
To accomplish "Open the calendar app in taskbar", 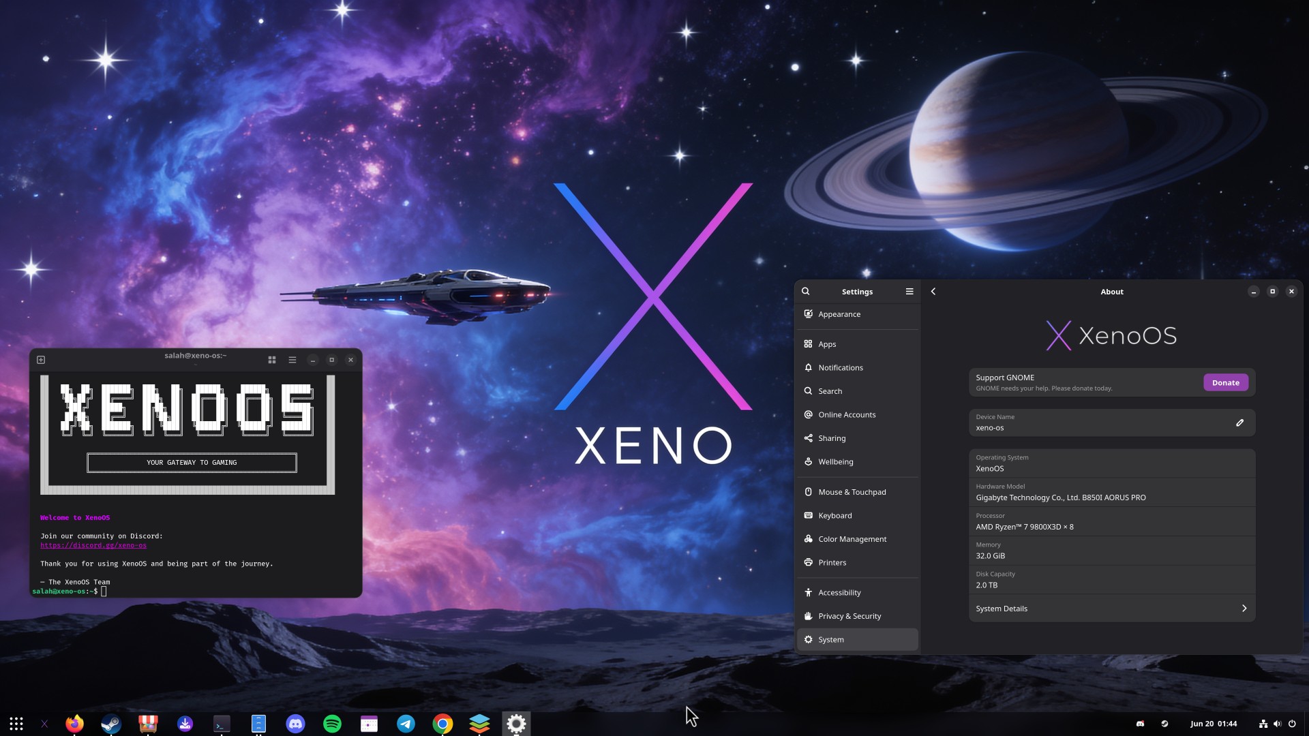I will (369, 724).
